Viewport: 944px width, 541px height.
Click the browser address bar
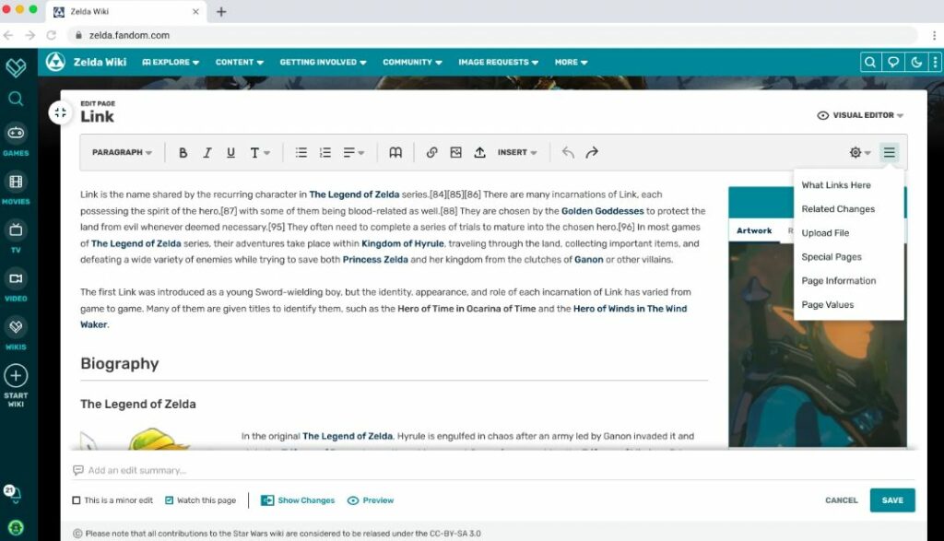[x=494, y=36]
